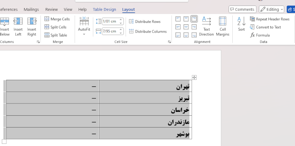Click the Insert Right columns icon

click(32, 27)
